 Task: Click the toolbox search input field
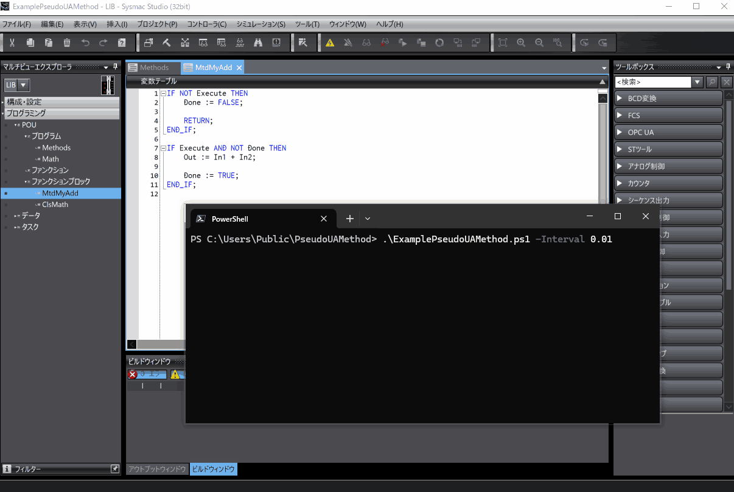[x=652, y=82]
